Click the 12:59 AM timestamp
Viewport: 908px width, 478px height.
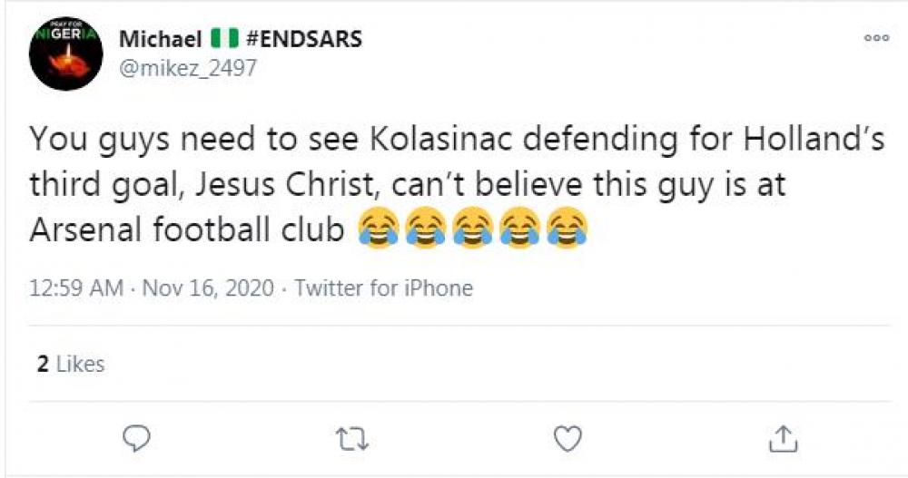pyautogui.click(x=76, y=288)
